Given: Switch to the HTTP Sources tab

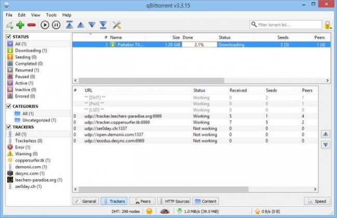Looking at the screenshot, I should point(174,201).
